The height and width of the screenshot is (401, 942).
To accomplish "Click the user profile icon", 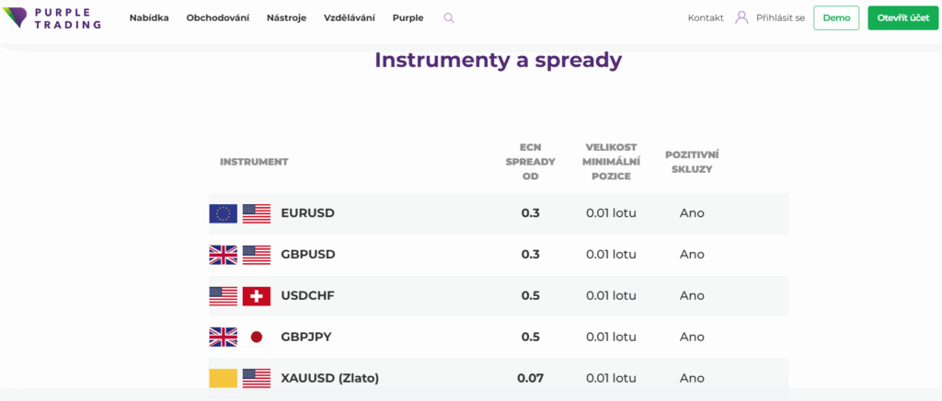I will coord(741,17).
